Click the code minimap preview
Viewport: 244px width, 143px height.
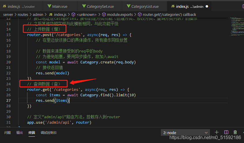pyautogui.click(x=237, y=27)
